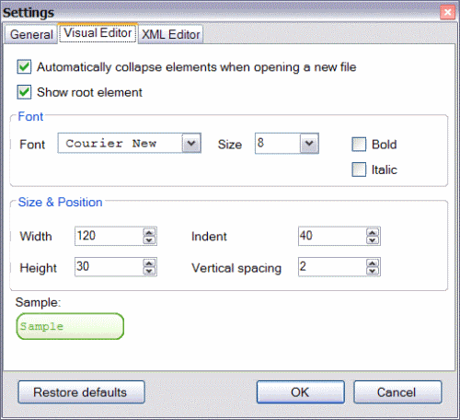
Task: Click inside the Width input field
Action: [x=109, y=236]
